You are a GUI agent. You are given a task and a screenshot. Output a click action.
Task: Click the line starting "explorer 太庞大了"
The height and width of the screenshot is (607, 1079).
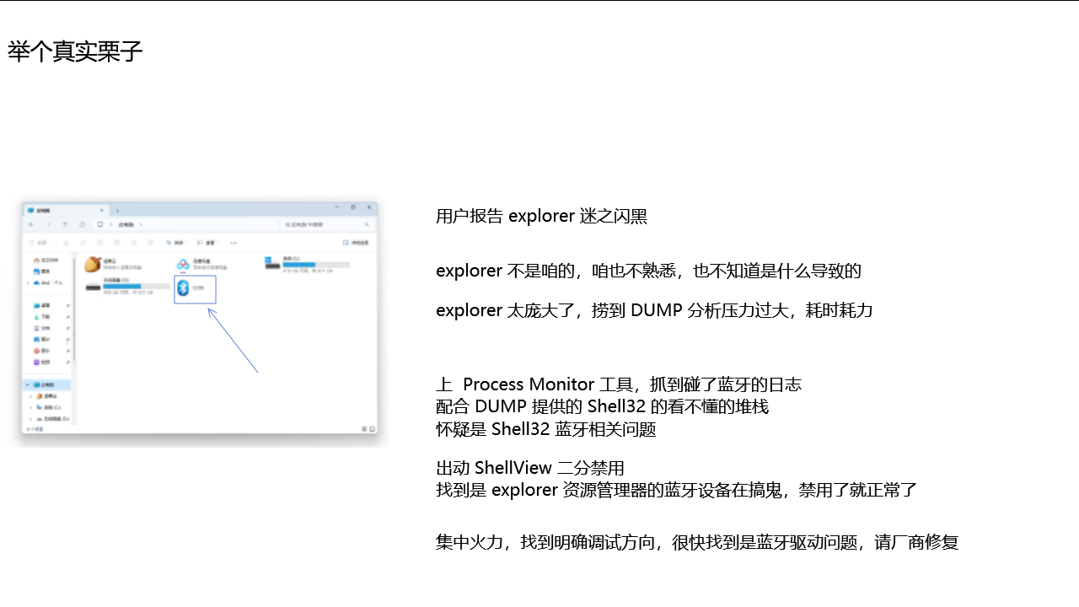point(654,309)
